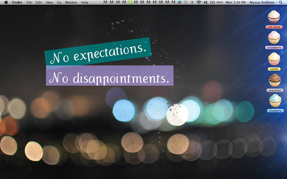The width and height of the screenshot is (287, 179).
Task: Open the Go menu
Action: coord(59,3)
